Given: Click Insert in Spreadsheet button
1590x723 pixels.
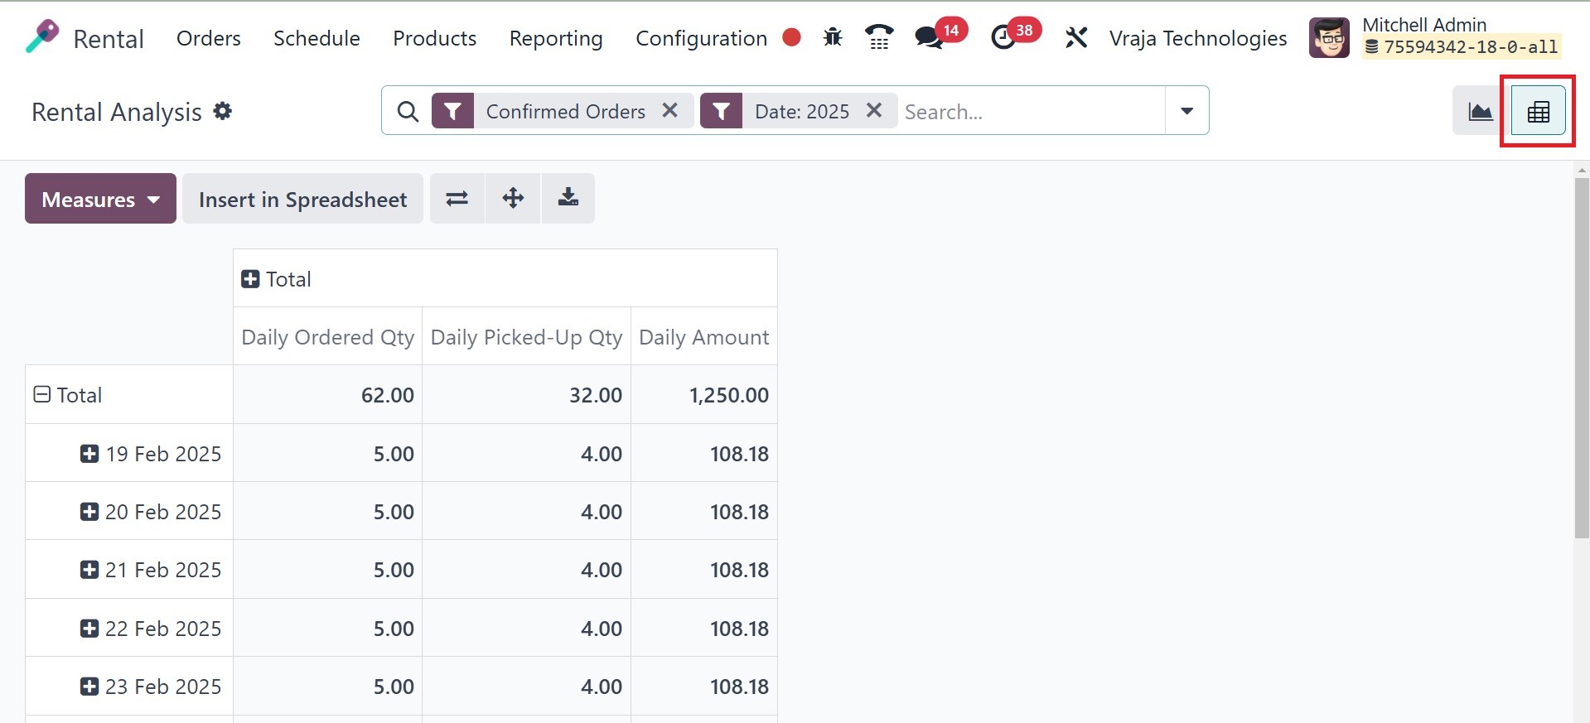Looking at the screenshot, I should tap(302, 199).
